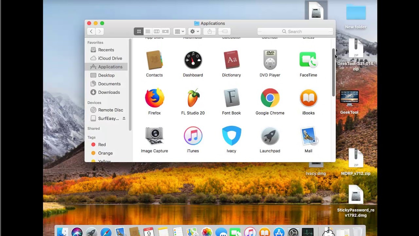Click the Share toolbar button
Image resolution: width=419 pixels, height=236 pixels.
click(209, 31)
